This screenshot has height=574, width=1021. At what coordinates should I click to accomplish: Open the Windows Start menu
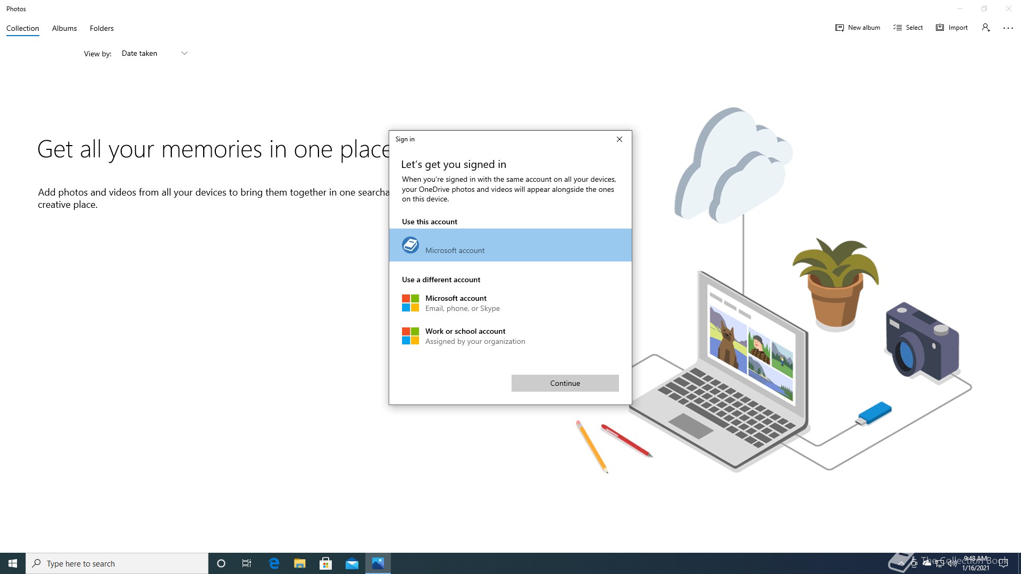tap(13, 563)
